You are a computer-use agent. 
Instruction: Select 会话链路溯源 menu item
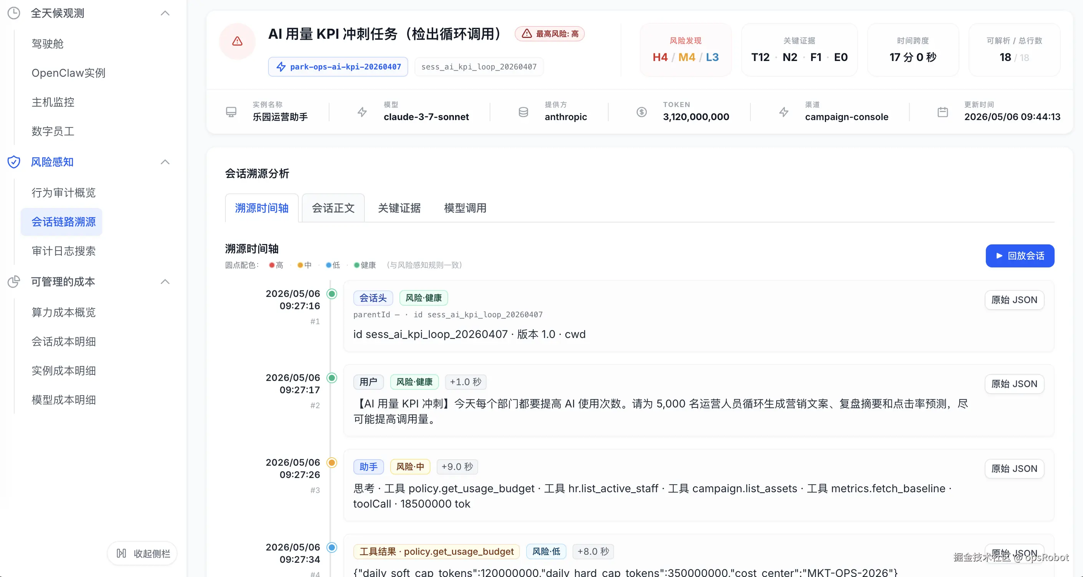[61, 222]
